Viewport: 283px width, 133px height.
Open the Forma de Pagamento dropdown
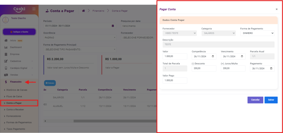[257, 33]
